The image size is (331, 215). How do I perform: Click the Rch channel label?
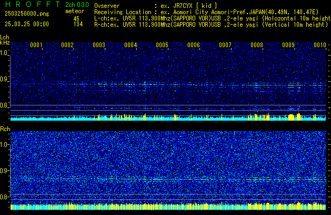[5, 129]
